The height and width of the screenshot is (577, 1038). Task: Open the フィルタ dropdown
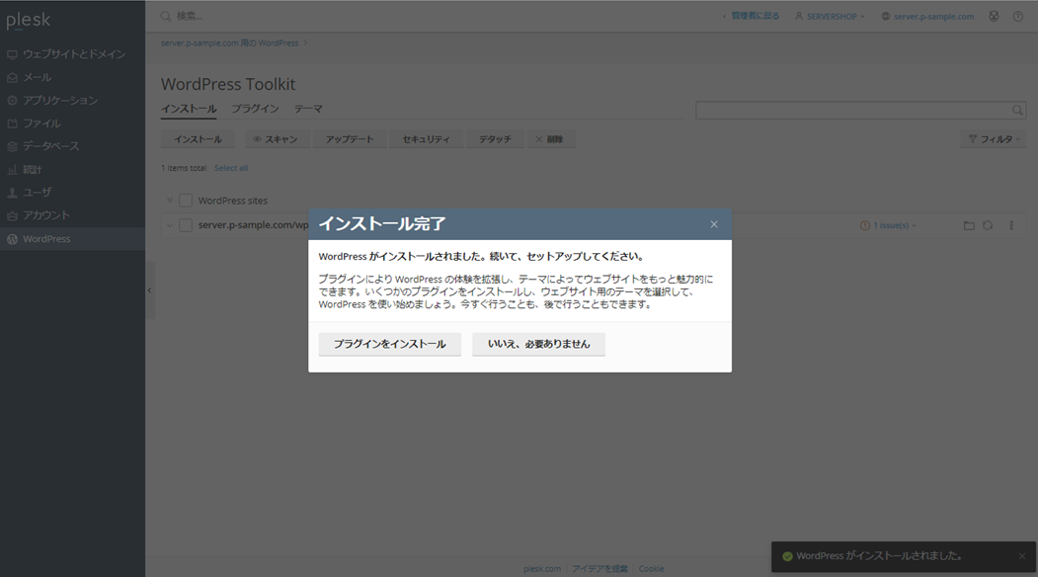[995, 139]
